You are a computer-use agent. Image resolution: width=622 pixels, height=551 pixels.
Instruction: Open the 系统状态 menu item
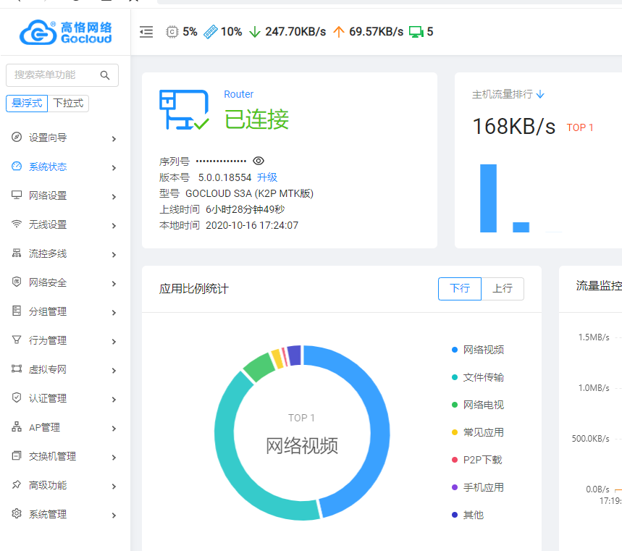click(x=48, y=167)
